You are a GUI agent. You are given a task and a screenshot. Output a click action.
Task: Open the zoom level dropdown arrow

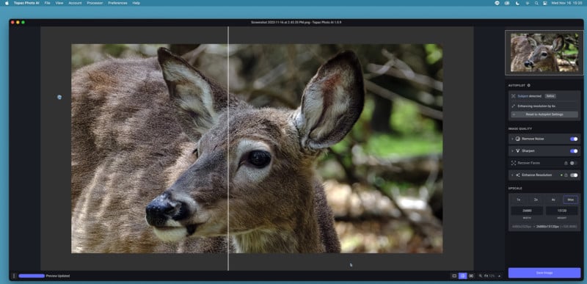point(499,276)
